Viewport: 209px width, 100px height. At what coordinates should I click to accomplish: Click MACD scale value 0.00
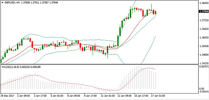(x=202, y=89)
